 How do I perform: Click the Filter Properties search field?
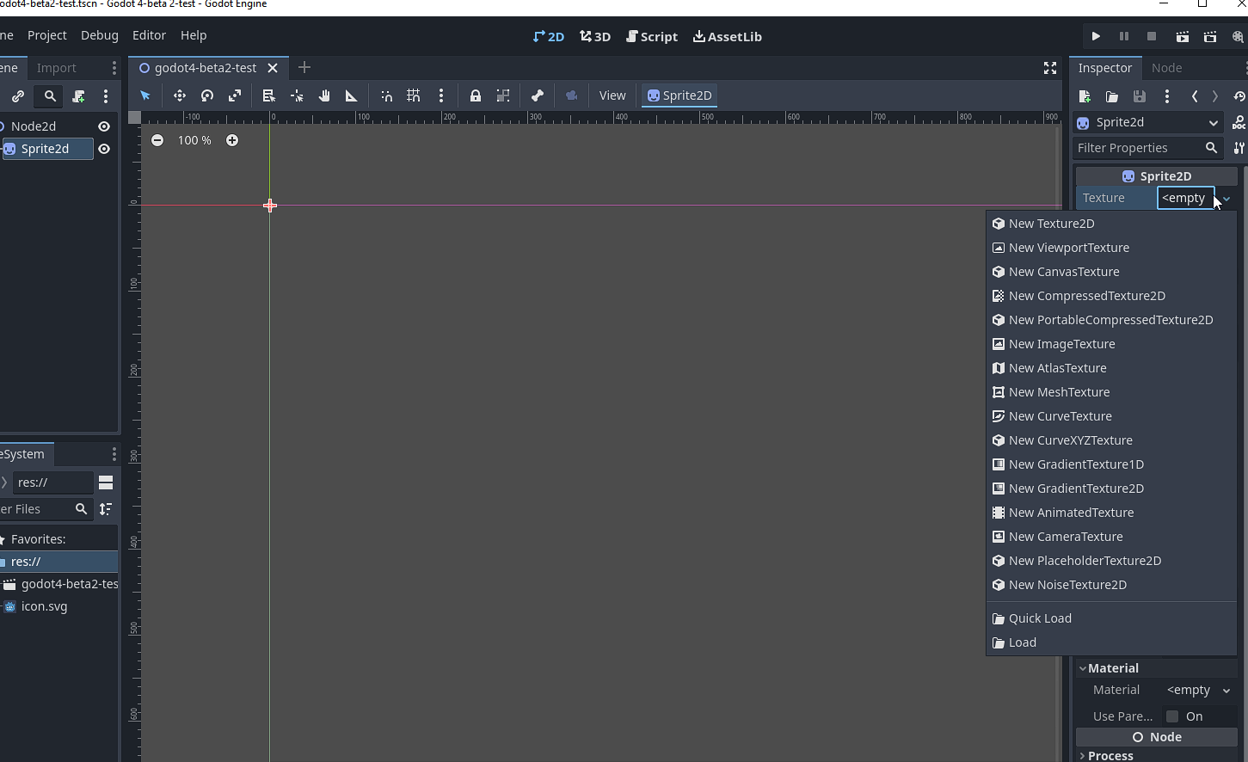coord(1147,148)
